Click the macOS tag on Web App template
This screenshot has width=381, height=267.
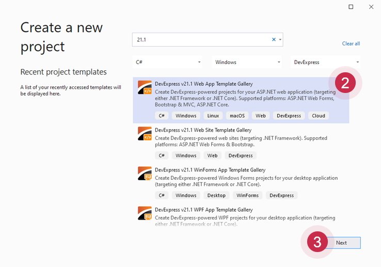coord(237,116)
